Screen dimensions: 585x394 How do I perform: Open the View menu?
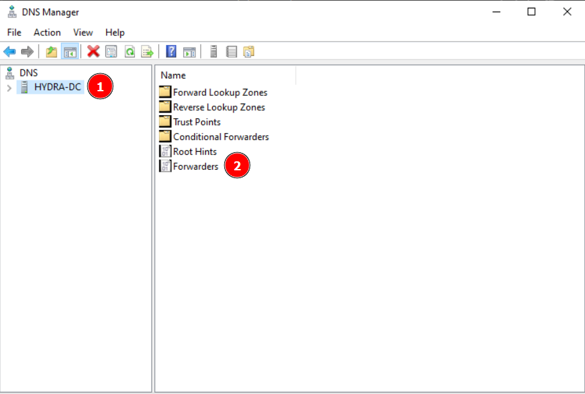pos(83,32)
